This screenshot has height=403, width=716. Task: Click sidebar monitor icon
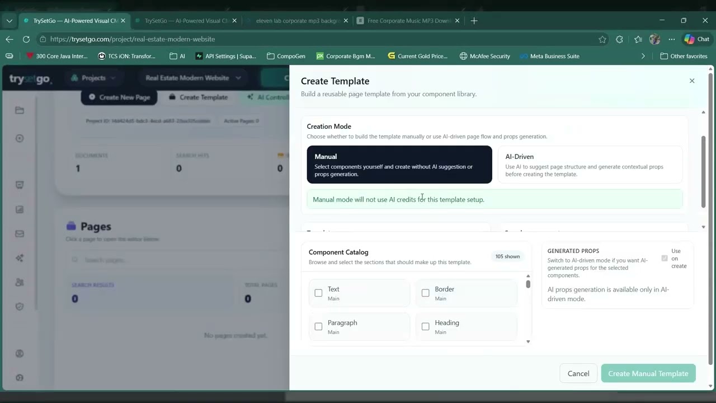tap(20, 185)
